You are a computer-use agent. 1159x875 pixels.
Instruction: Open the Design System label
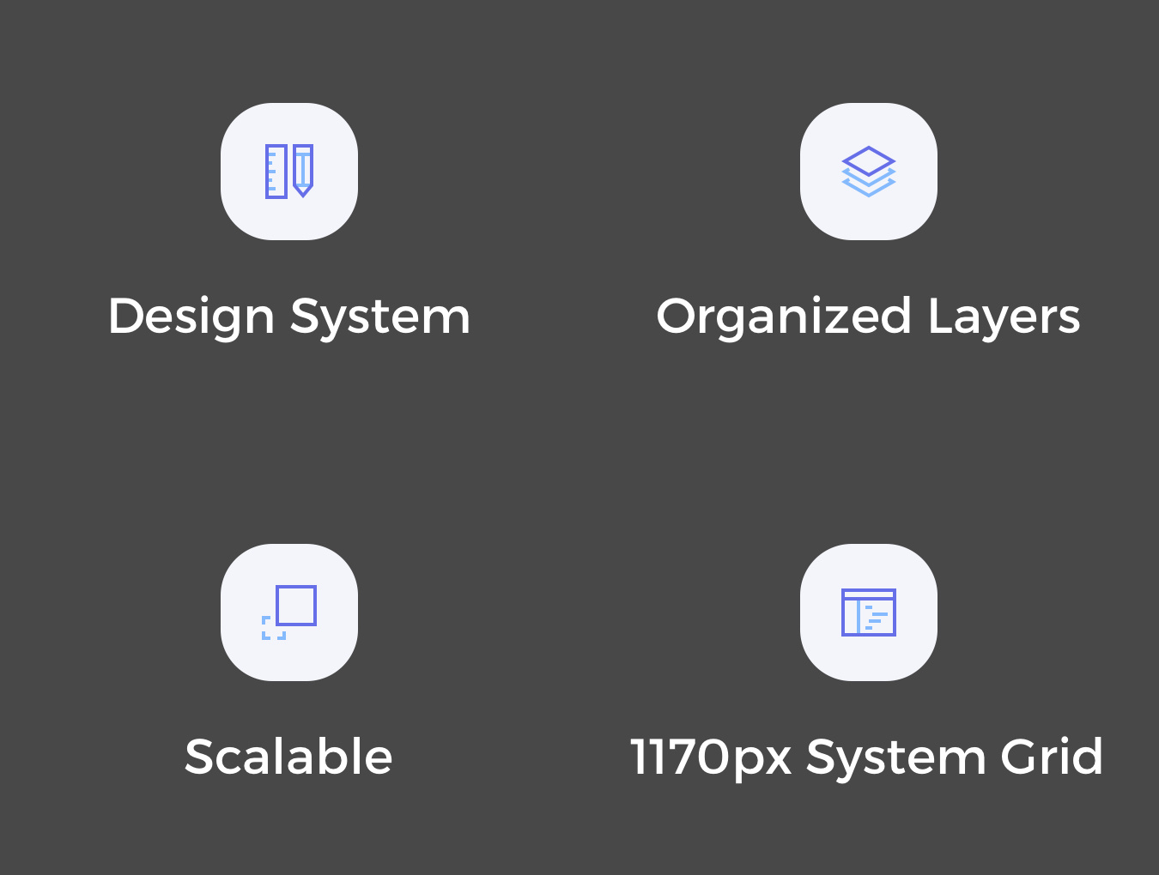coord(289,317)
